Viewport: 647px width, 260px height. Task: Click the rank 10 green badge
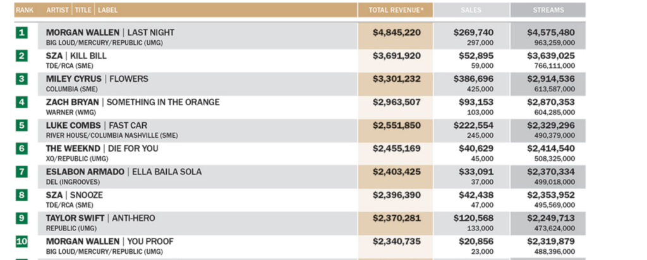coord(22,242)
